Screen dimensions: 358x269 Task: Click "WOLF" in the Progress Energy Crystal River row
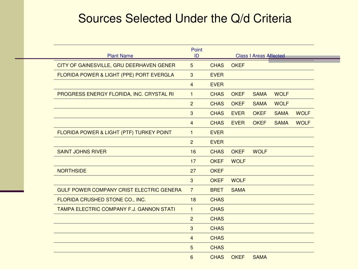[281, 94]
